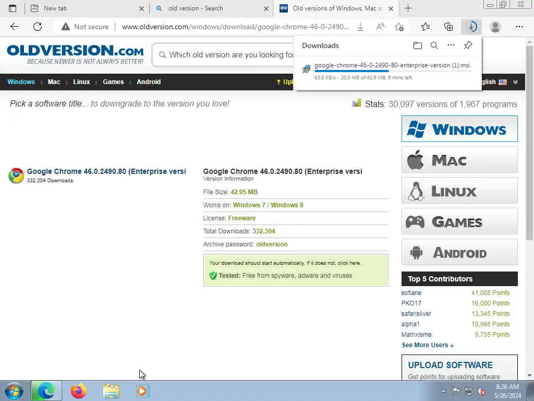534x401 pixels.
Task: Select Android in the site navigation
Action: [149, 82]
